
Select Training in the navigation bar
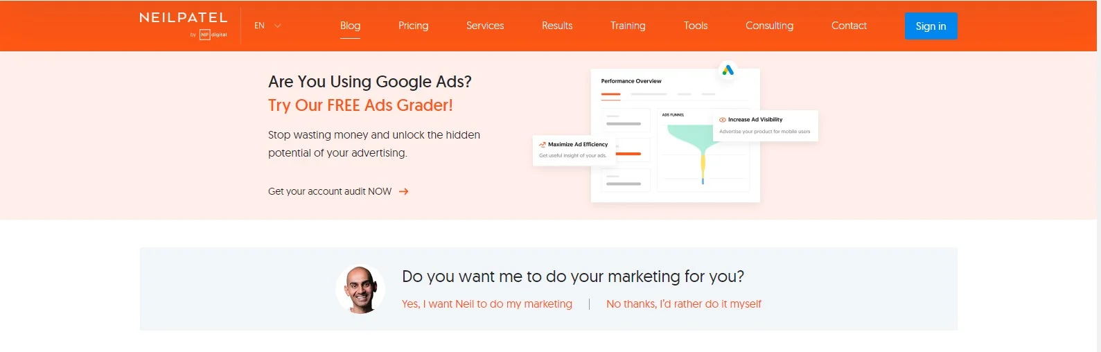click(x=628, y=26)
